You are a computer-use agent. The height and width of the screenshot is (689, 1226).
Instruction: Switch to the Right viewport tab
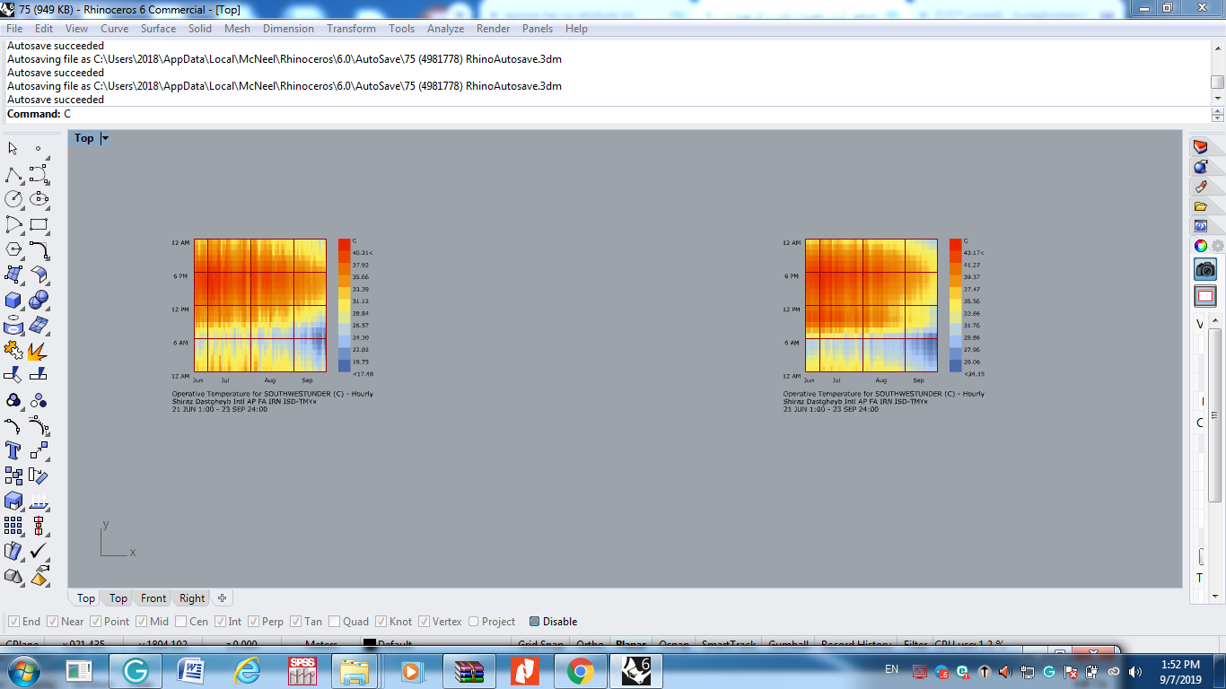192,598
